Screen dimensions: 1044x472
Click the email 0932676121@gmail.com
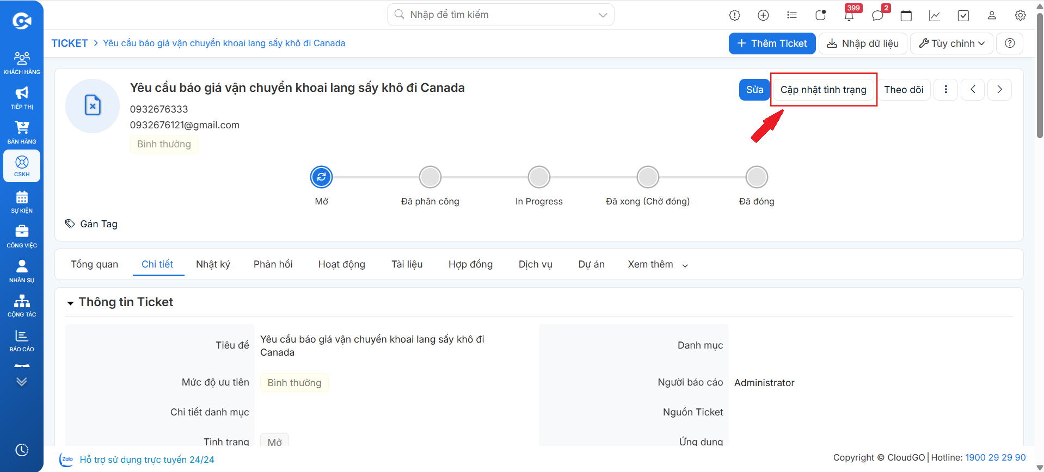(185, 125)
